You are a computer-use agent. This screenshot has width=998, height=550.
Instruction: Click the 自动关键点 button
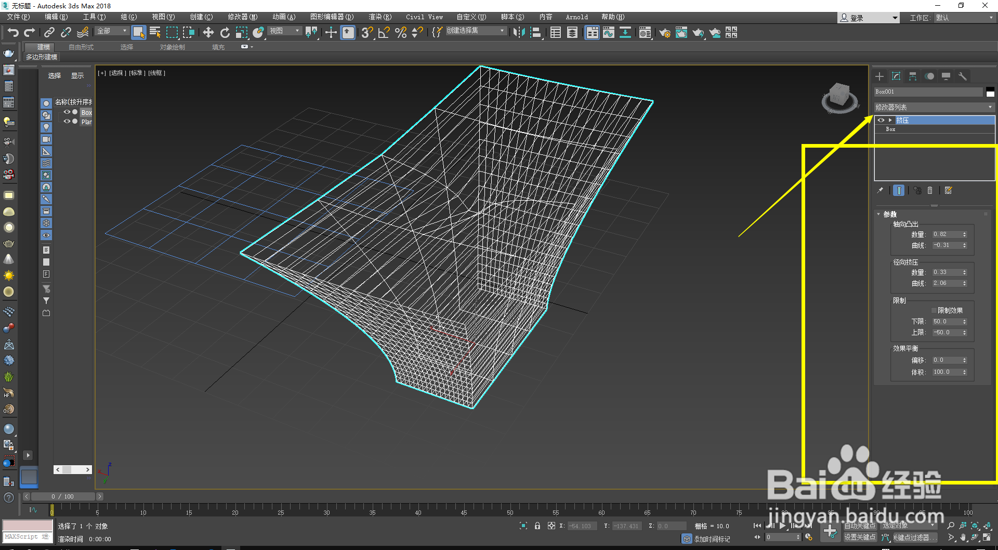click(860, 526)
